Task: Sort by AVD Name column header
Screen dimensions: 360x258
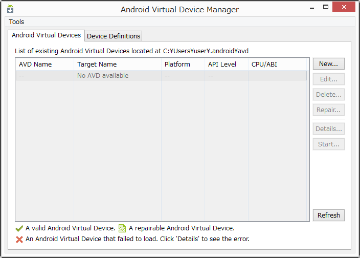Action: tap(45, 64)
